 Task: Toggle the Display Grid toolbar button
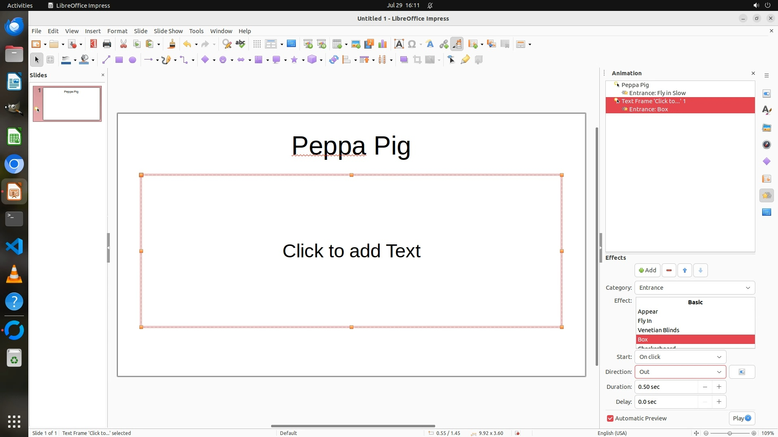pyautogui.click(x=257, y=44)
